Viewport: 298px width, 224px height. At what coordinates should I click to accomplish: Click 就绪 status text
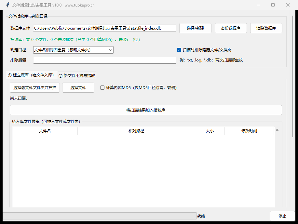[201, 216]
